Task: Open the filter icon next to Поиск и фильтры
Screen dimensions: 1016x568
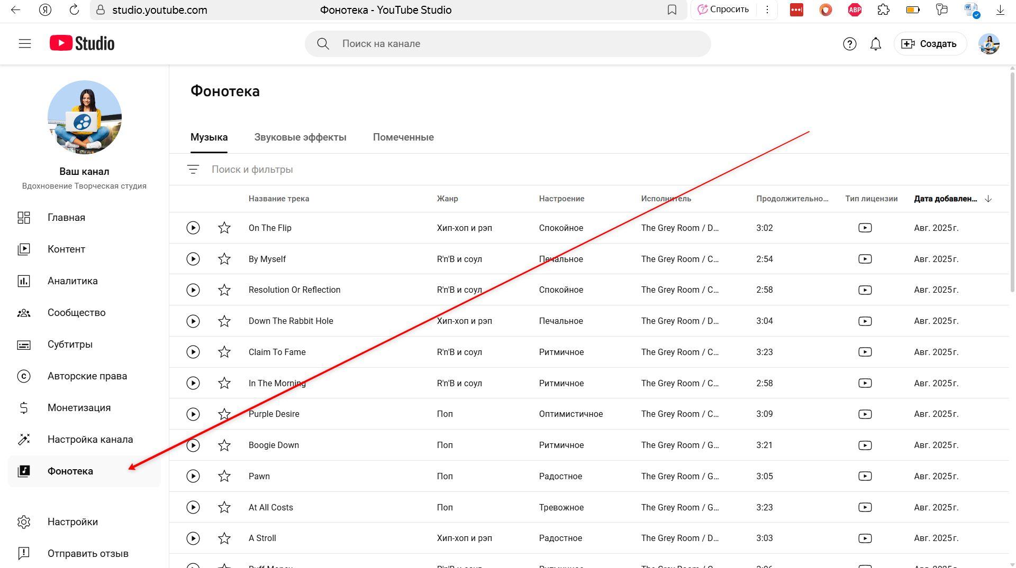Action: [x=193, y=170]
